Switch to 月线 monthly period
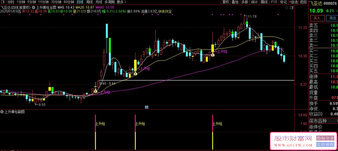 (99, 2)
